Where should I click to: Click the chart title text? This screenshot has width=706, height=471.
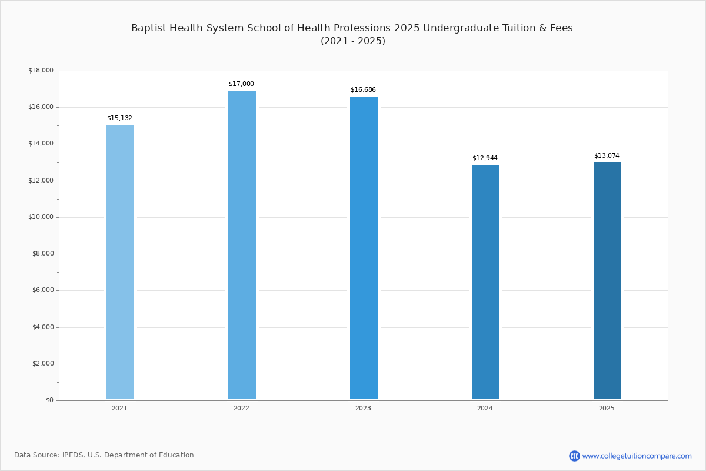[352, 28]
